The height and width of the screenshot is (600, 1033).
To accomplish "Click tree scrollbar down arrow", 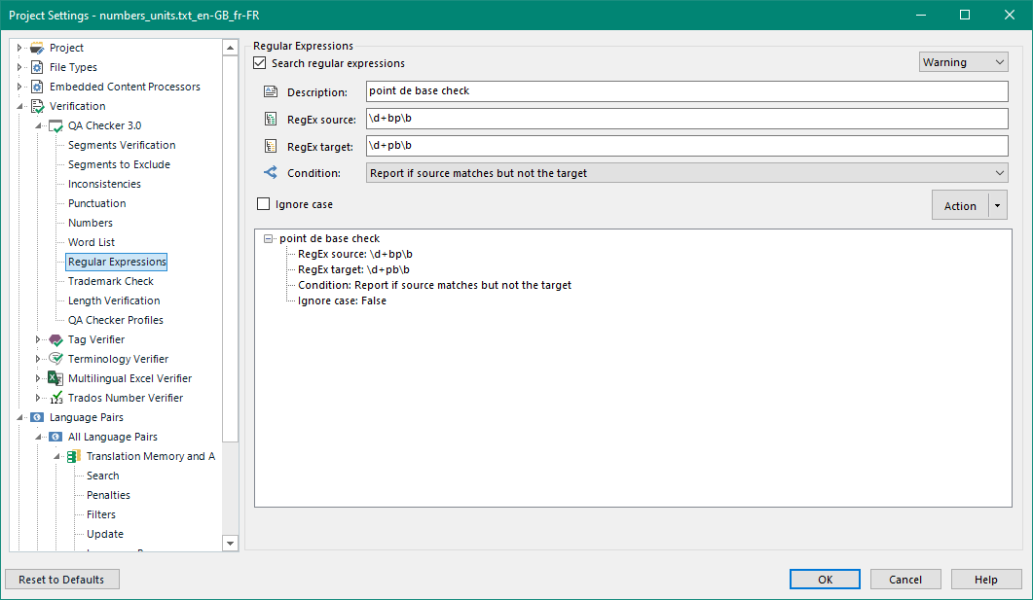I will [x=230, y=544].
